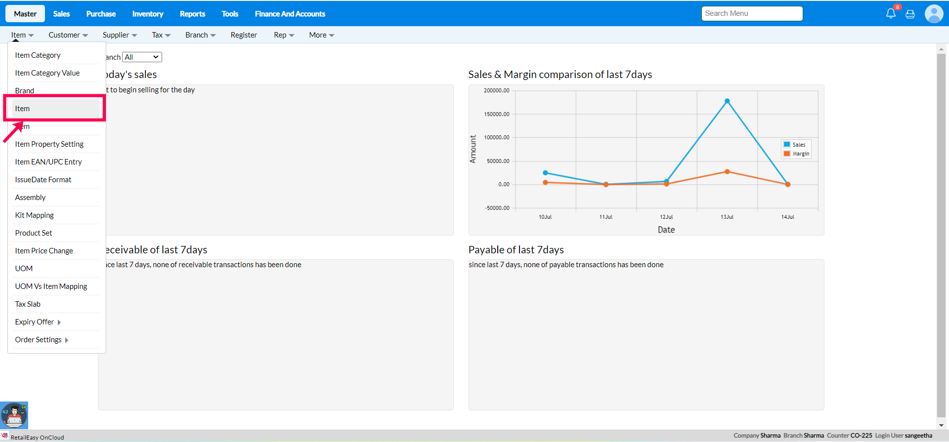Switch to the Inventory tab
Viewport: 949px width, 442px height.
pos(147,14)
